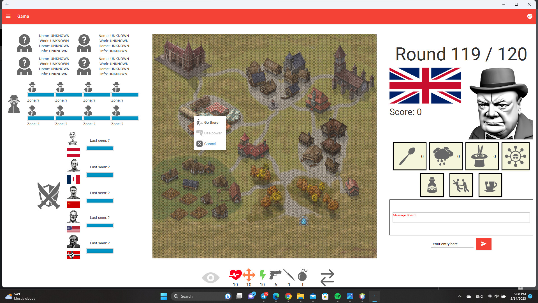
Task: Click Cancel in the map context menu
Action: click(209, 144)
